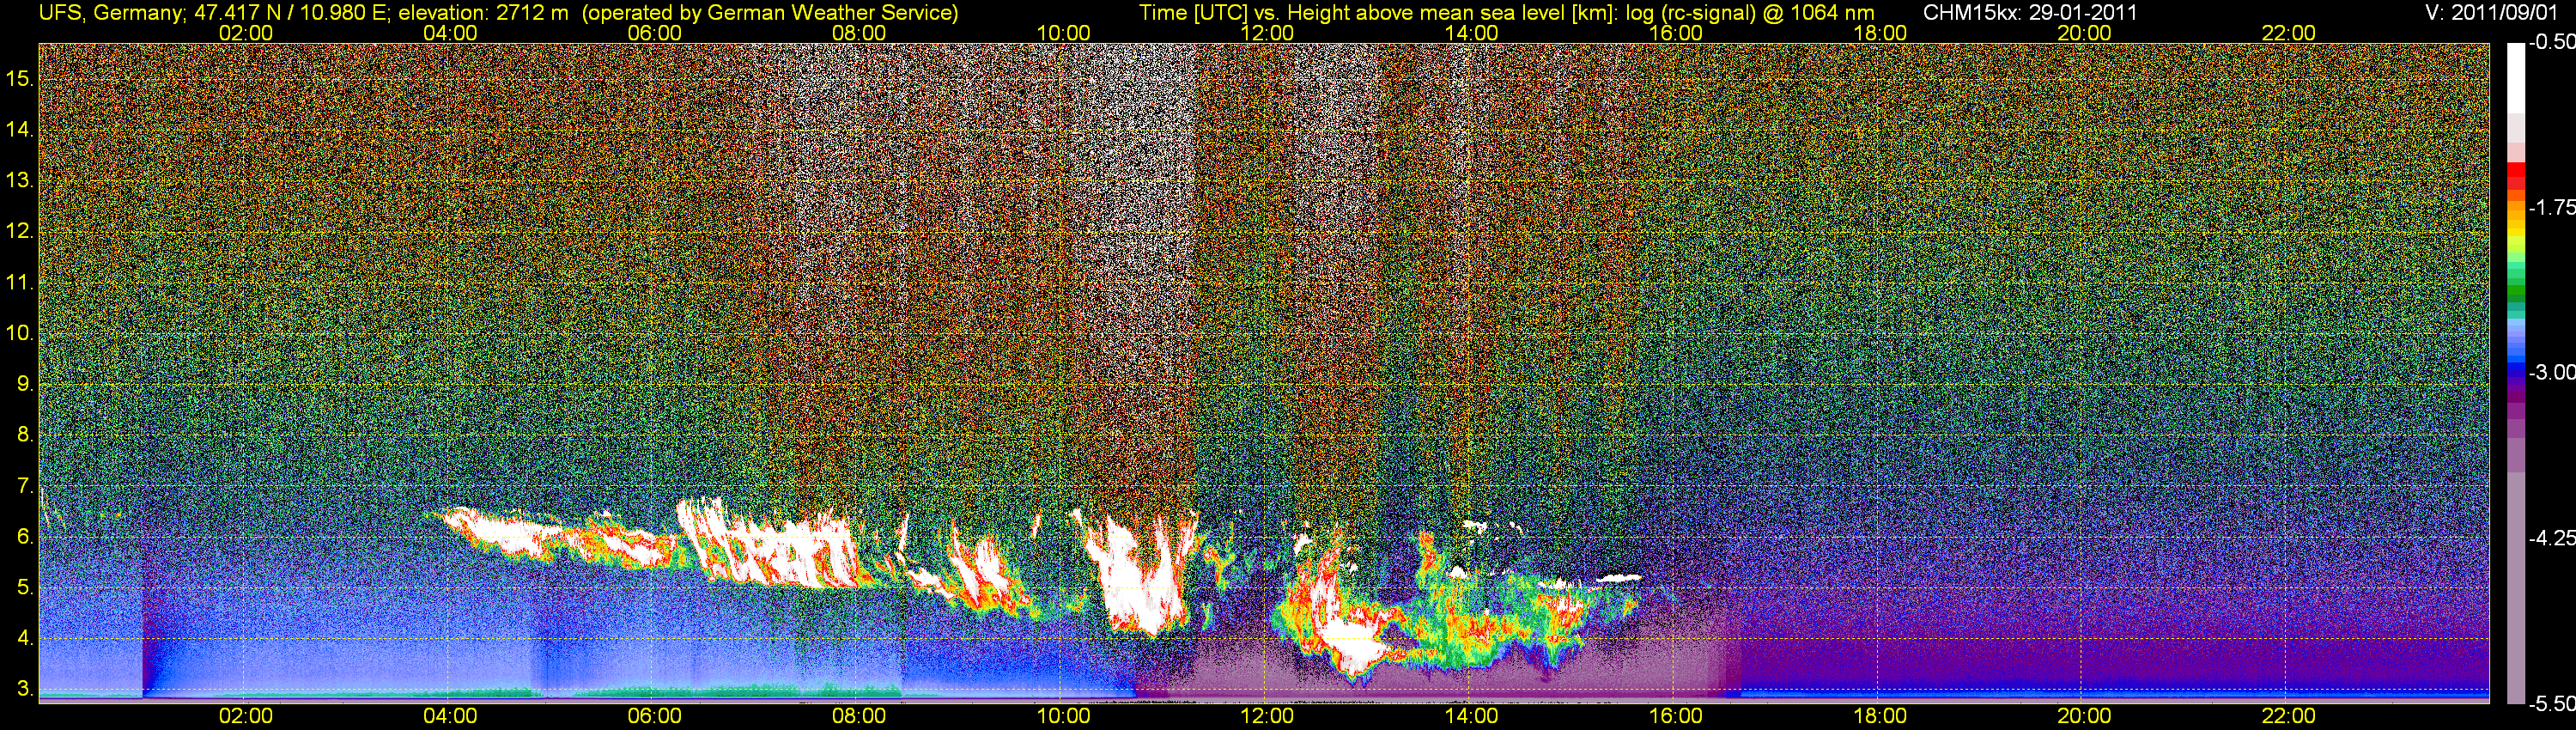The image size is (2576, 730).
Task: Click the 6 km height axis label
Action: (25, 537)
